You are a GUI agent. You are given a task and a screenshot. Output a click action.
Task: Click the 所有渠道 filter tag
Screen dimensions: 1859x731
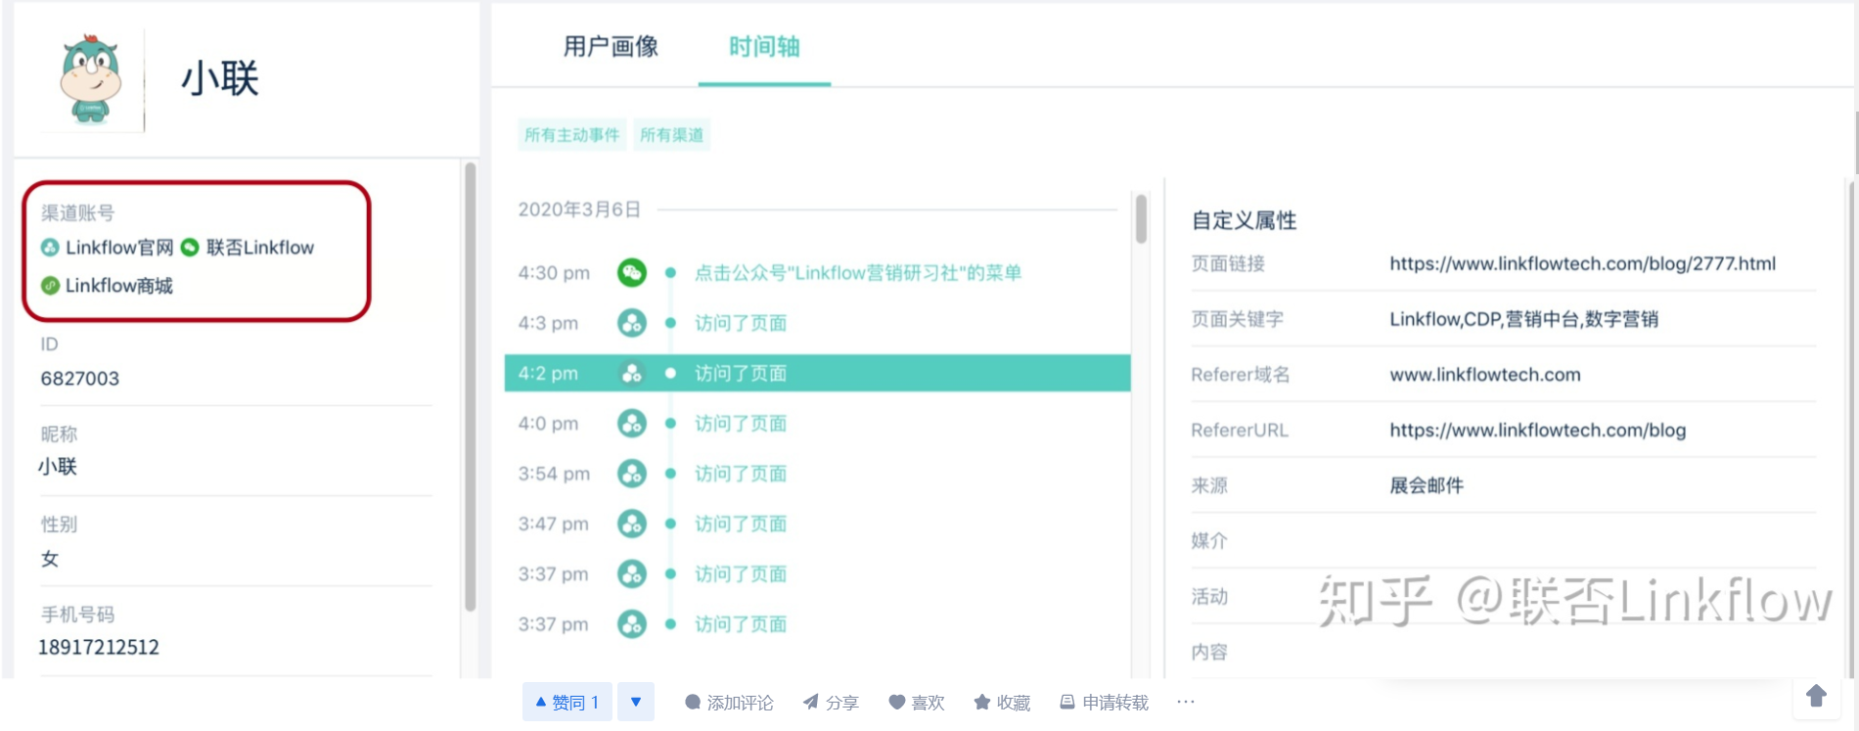(671, 135)
